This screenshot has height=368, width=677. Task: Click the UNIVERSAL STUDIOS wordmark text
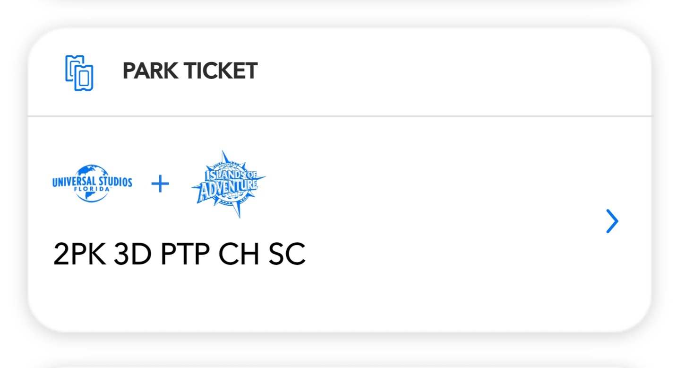tap(92, 182)
